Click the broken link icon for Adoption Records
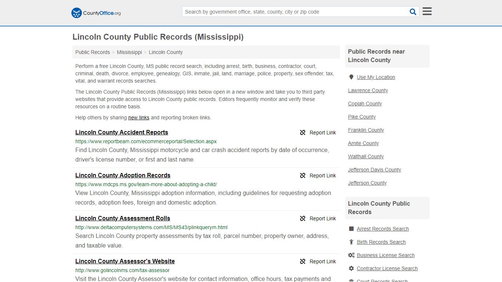Image resolution: width=502 pixels, height=282 pixels. 303,176
